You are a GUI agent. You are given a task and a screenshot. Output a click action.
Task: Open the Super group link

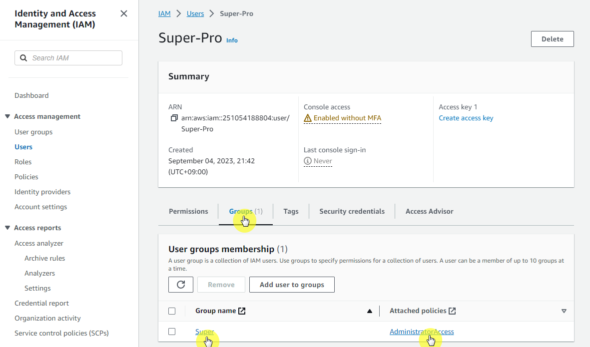click(204, 332)
